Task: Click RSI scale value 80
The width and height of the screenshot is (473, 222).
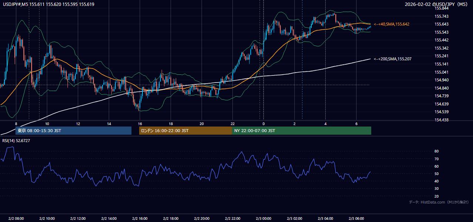Action: (437, 151)
